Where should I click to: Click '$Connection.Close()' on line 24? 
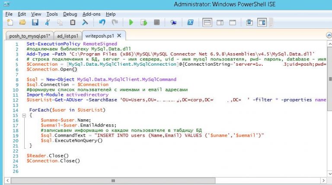pyautogui.click(x=53, y=161)
